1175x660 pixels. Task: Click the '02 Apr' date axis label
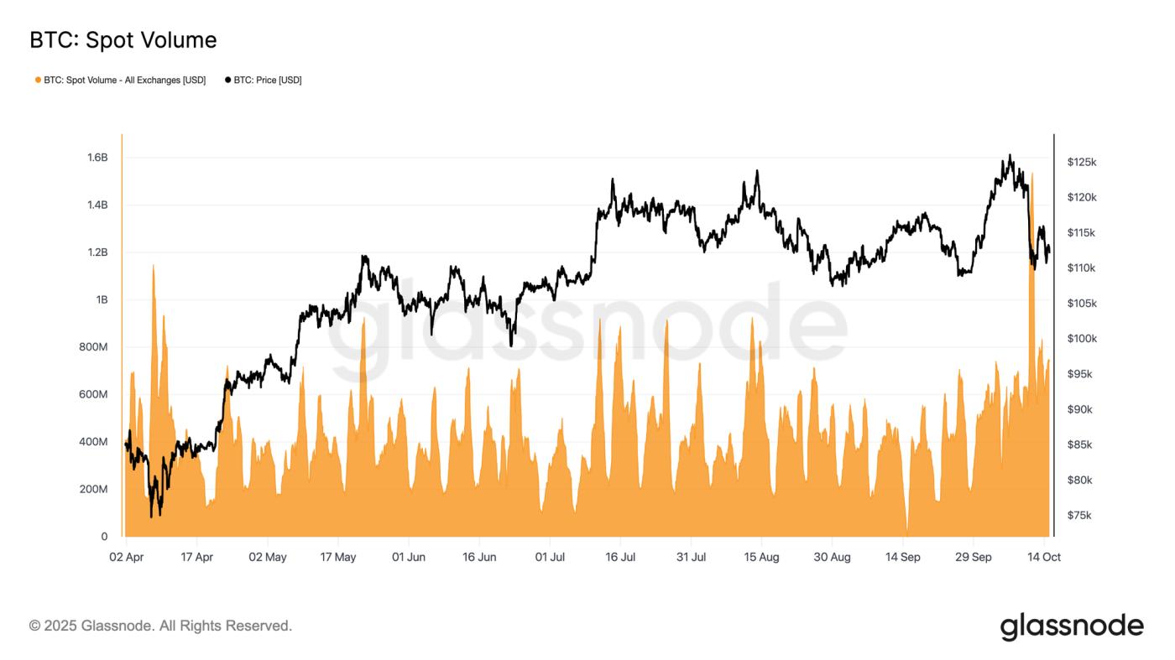tap(126, 557)
